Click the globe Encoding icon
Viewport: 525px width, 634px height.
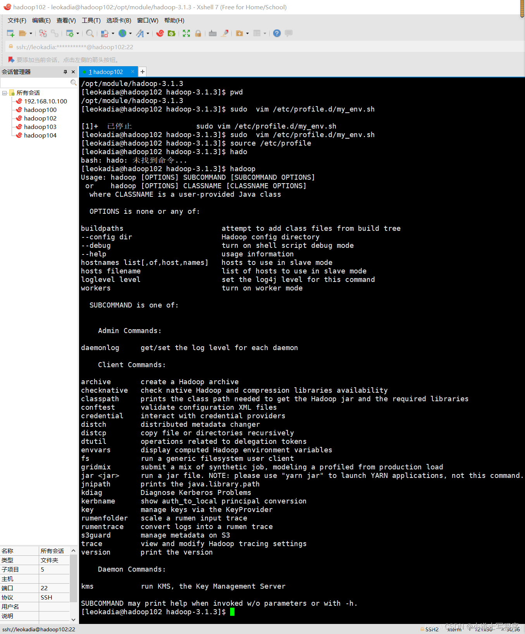point(122,33)
